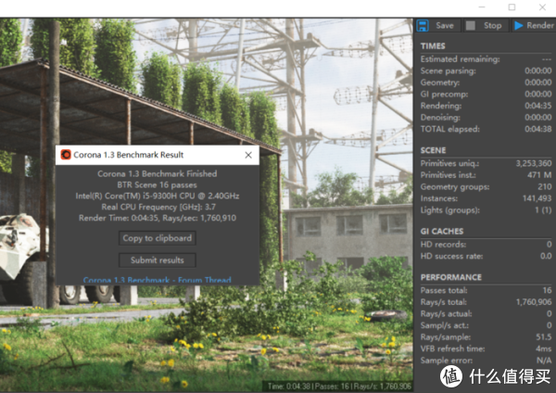Screen dimensions: 556x393
Task: Click the Intel Core i5-9300H CPU line
Action: point(158,196)
